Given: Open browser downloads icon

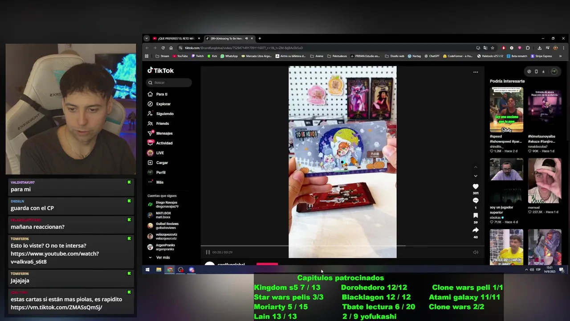Looking at the screenshot, I should click(x=540, y=48).
